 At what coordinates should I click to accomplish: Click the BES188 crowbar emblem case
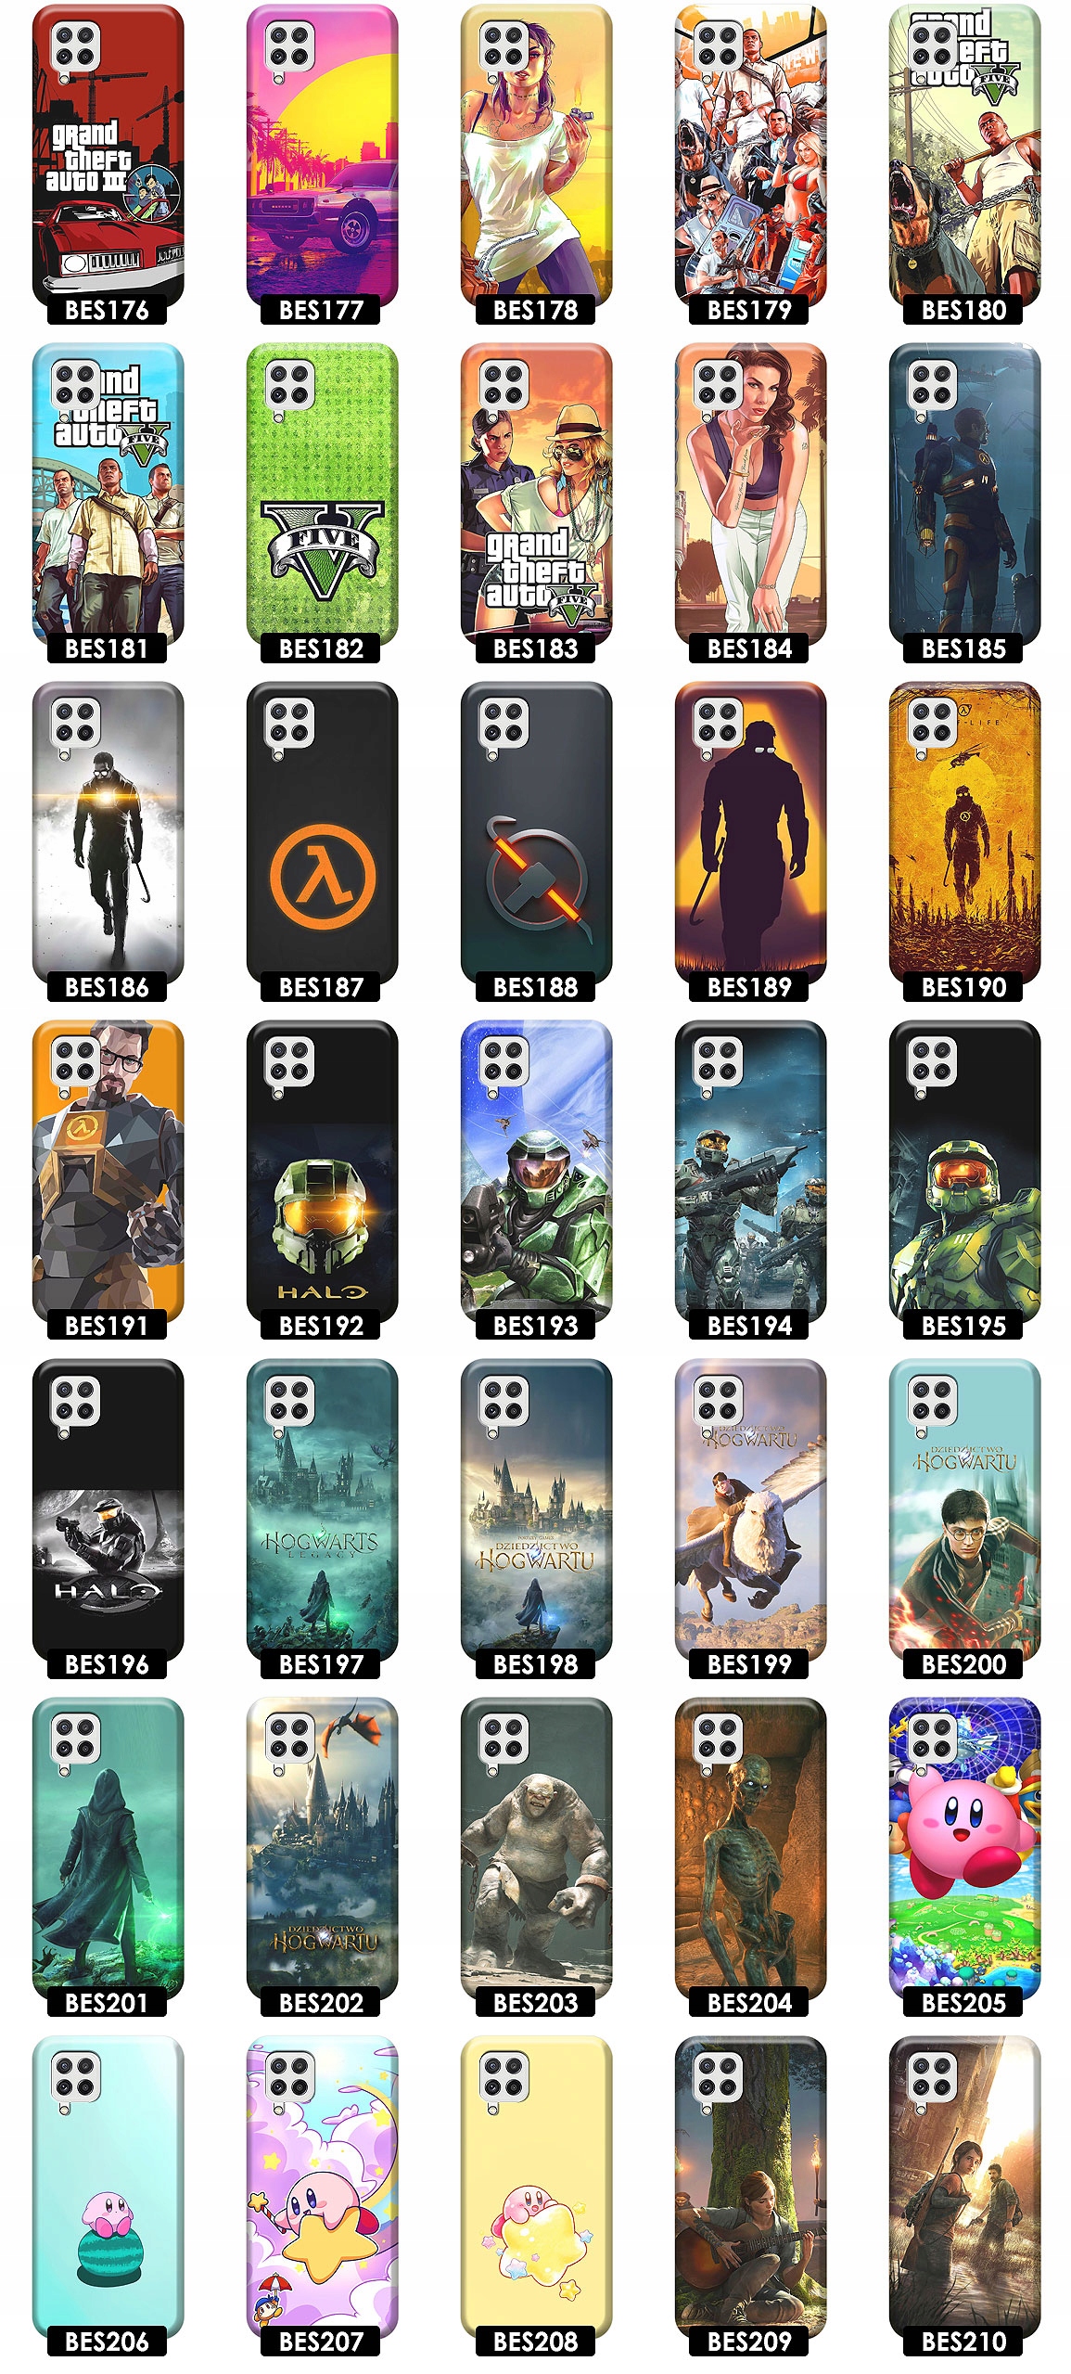[x=536, y=833]
